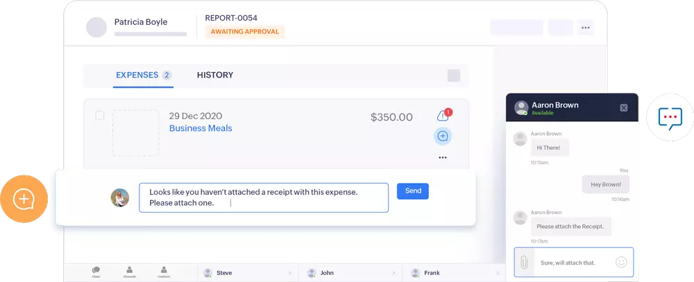This screenshot has height=282, width=694.
Task: Select the EXPENSES tab
Action: [x=143, y=75]
